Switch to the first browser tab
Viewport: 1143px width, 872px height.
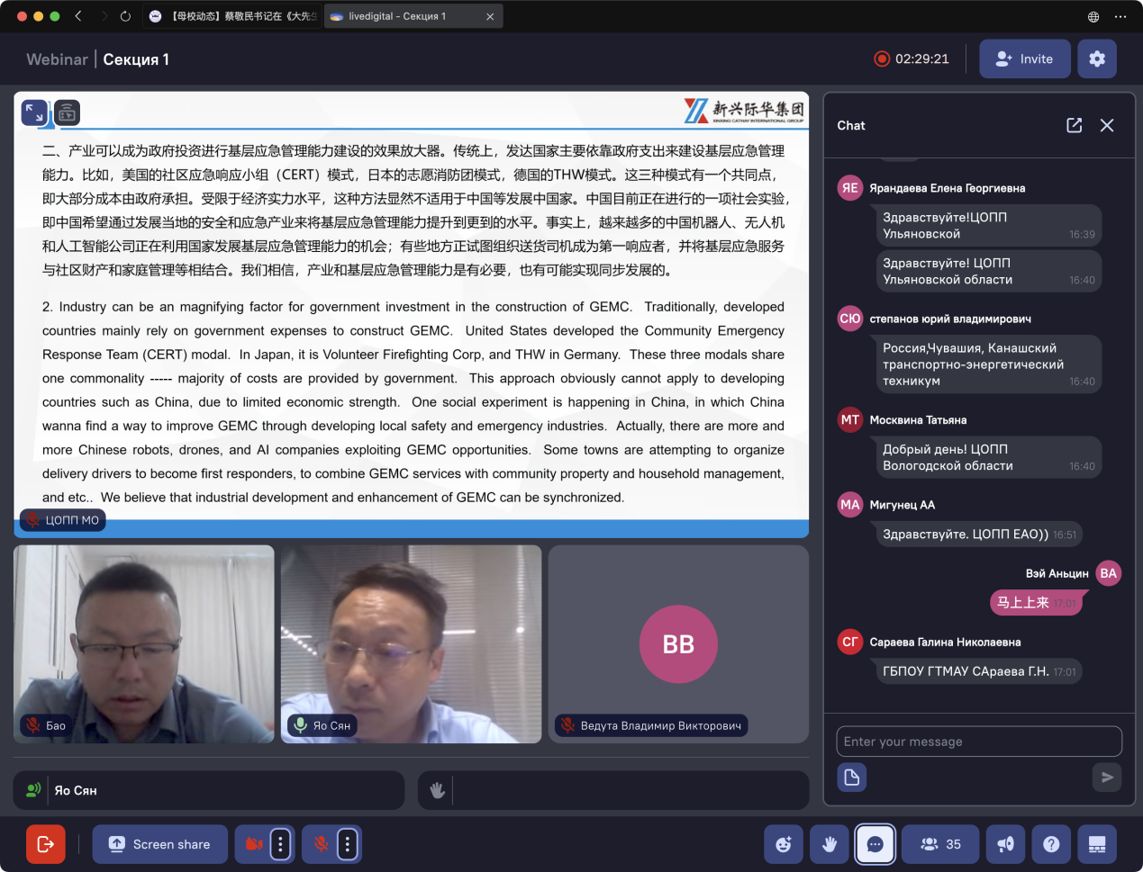232,16
